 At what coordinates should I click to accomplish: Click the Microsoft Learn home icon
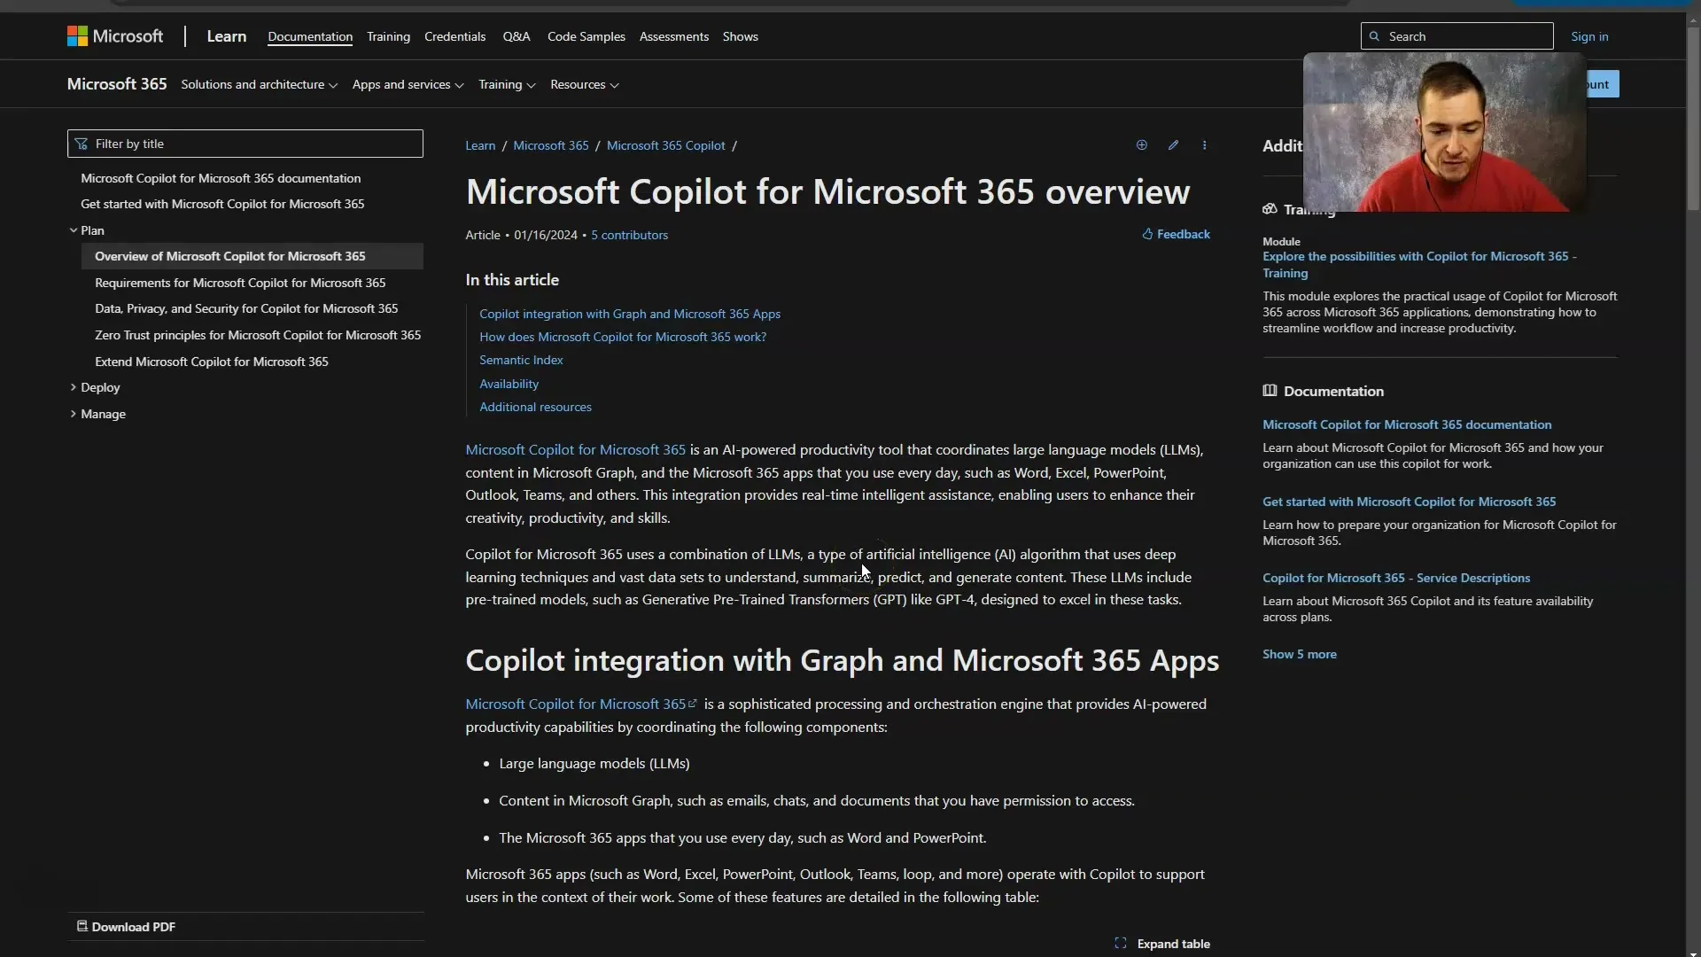(227, 35)
